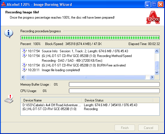Click the log's scroll left arrow
Screen dimensions: 165x134
click(x=23, y=77)
